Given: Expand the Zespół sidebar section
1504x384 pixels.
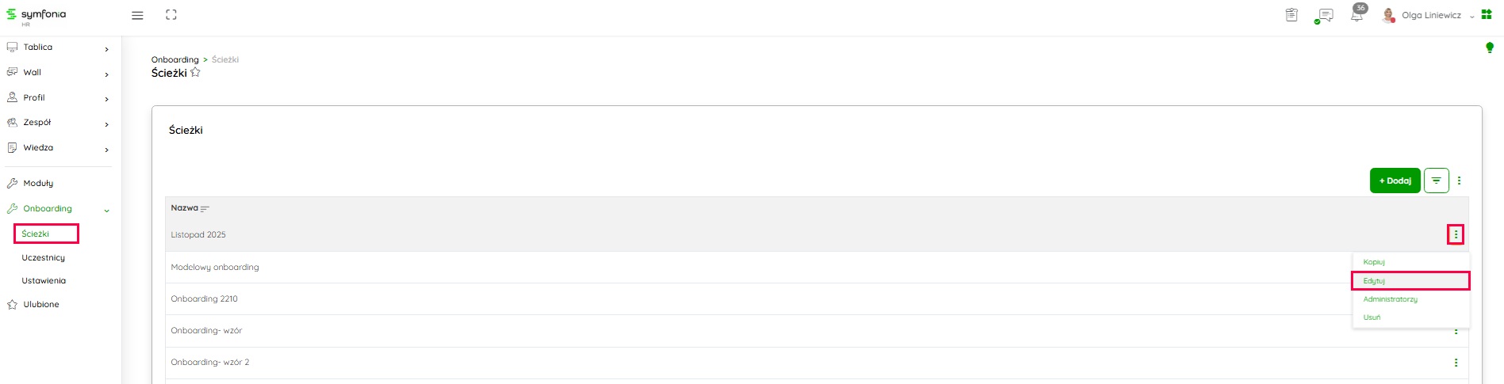Looking at the screenshot, I should click(106, 124).
